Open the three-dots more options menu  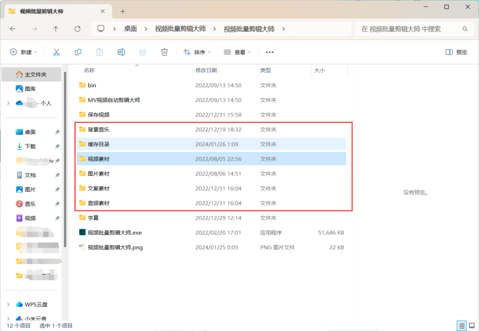270,52
